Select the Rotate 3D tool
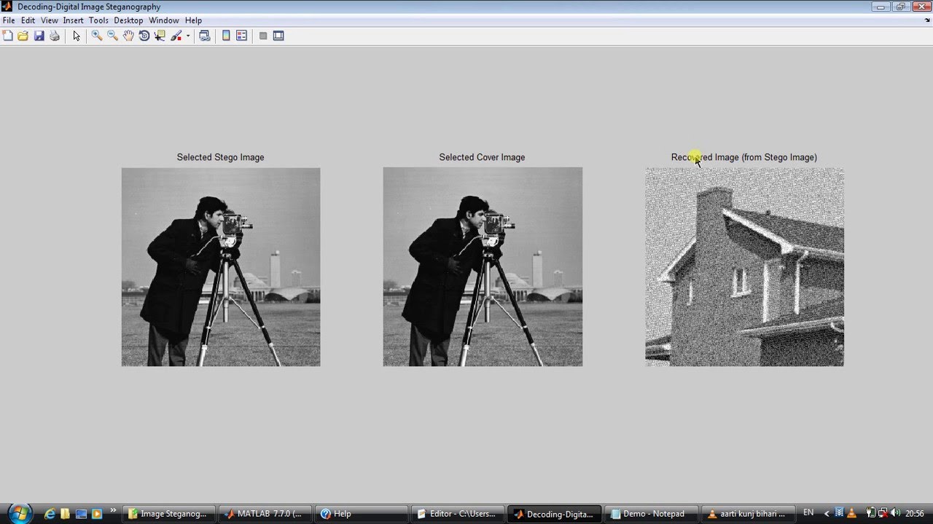This screenshot has width=933, height=524. coord(144,36)
